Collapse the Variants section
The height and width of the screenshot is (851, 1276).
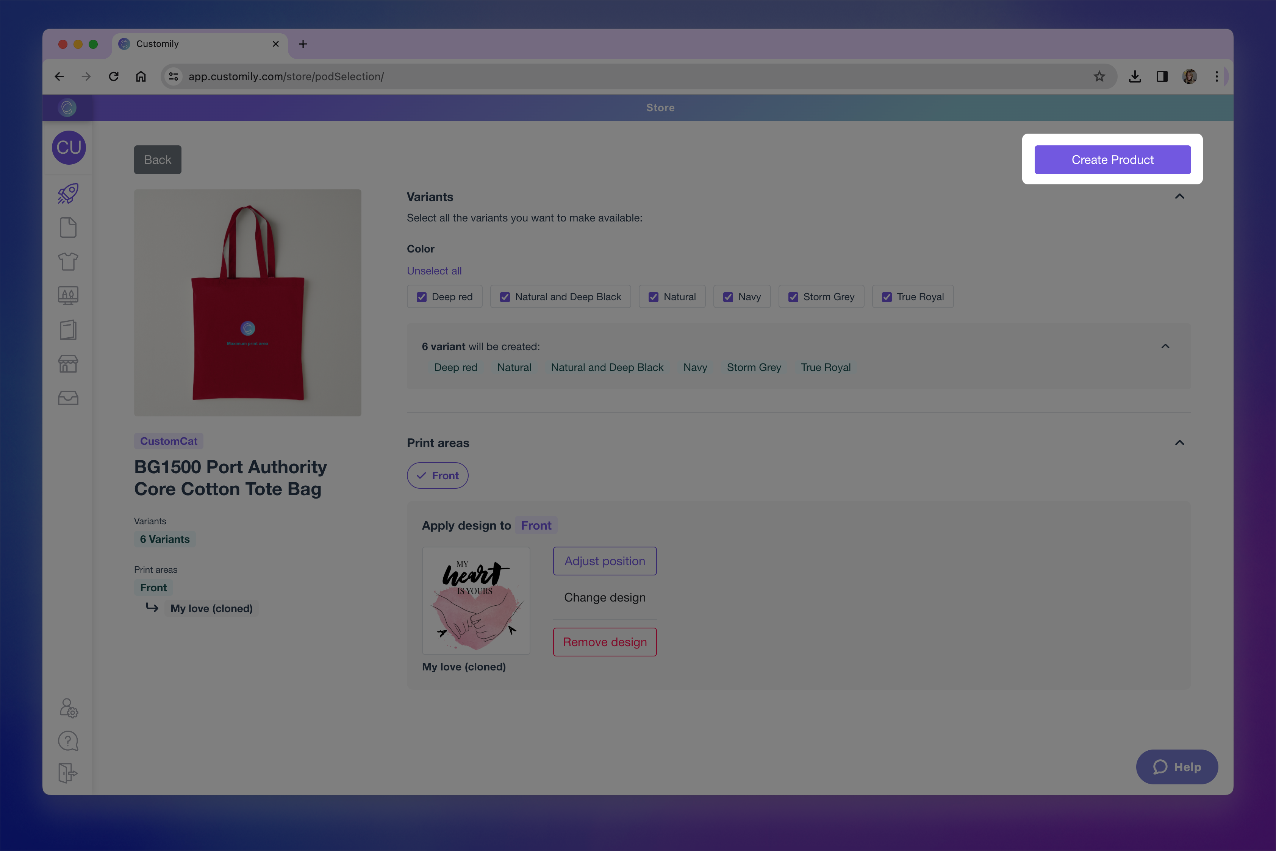point(1179,196)
